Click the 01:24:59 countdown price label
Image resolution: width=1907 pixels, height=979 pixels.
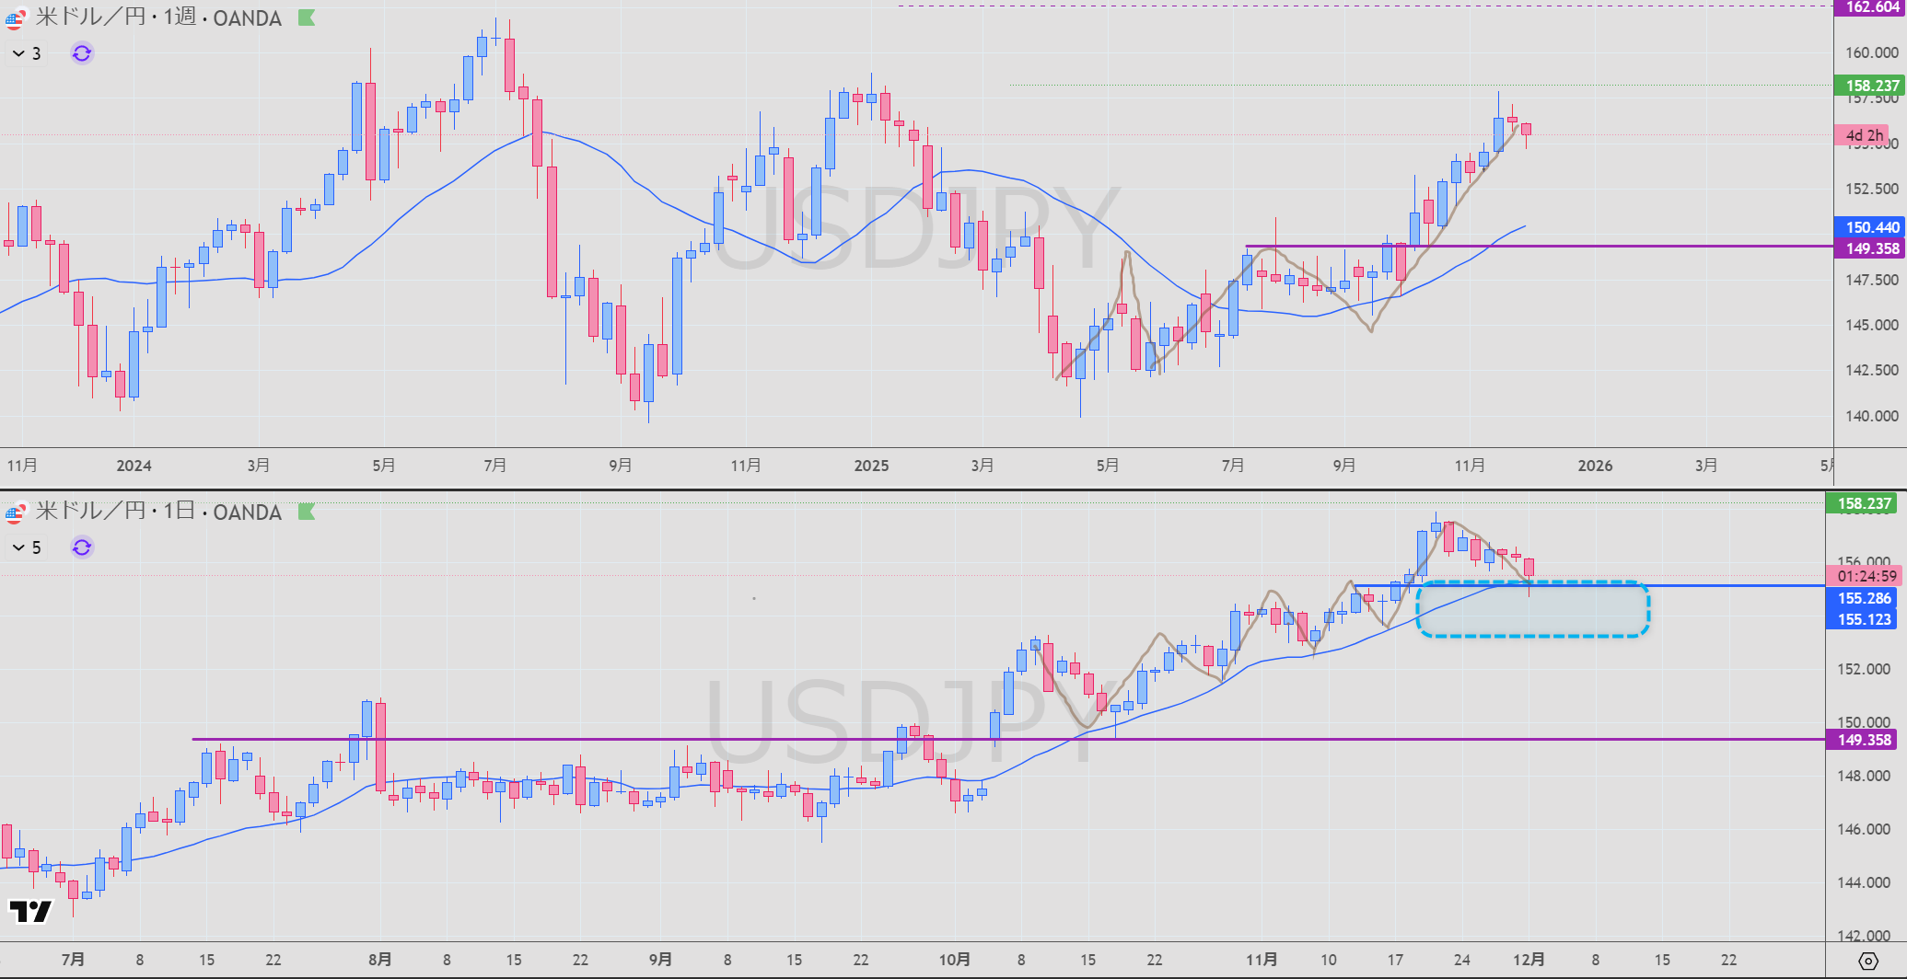(1866, 576)
